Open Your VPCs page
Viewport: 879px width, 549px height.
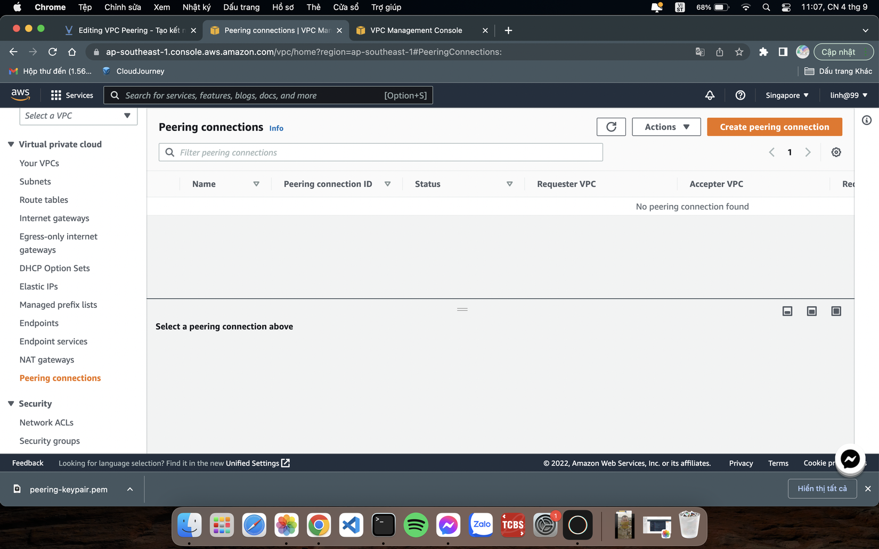click(39, 163)
